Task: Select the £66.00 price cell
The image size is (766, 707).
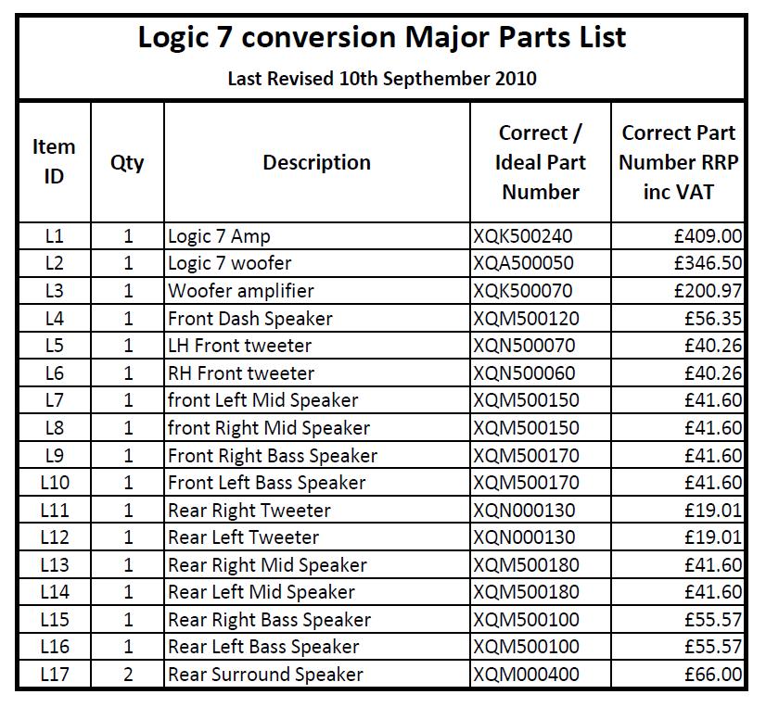Action: coord(678,675)
